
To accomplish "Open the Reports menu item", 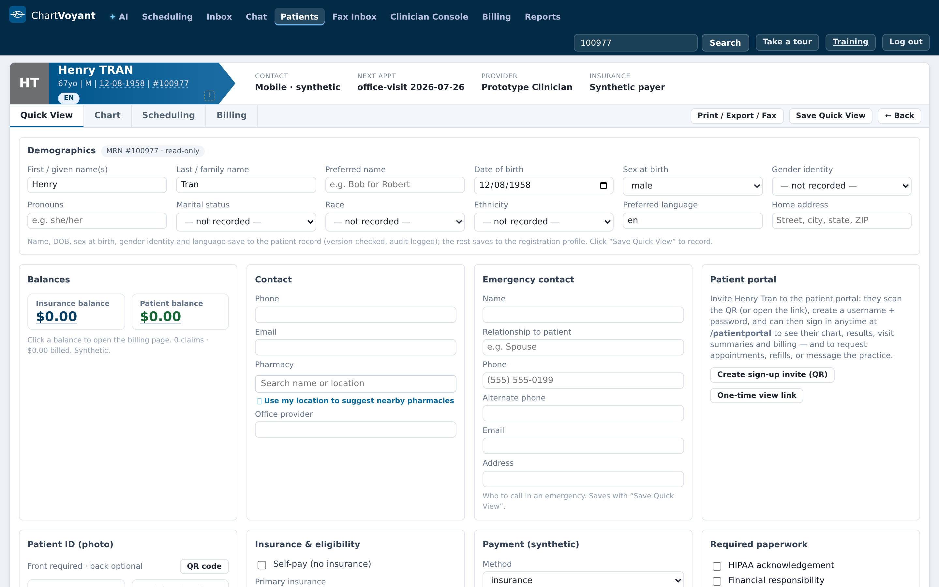I will [x=543, y=17].
